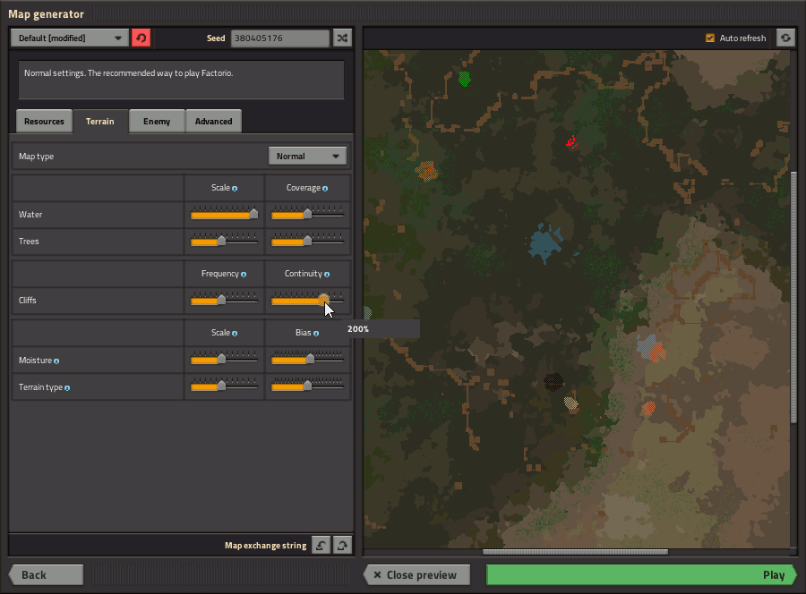Adjust the Cliffs Continuity slider handle
The height and width of the screenshot is (594, 806).
click(323, 300)
